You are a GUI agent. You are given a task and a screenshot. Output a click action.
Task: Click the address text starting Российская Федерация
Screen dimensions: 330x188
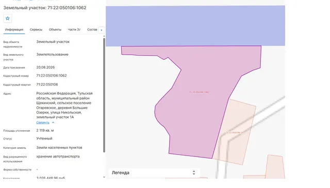click(64, 105)
